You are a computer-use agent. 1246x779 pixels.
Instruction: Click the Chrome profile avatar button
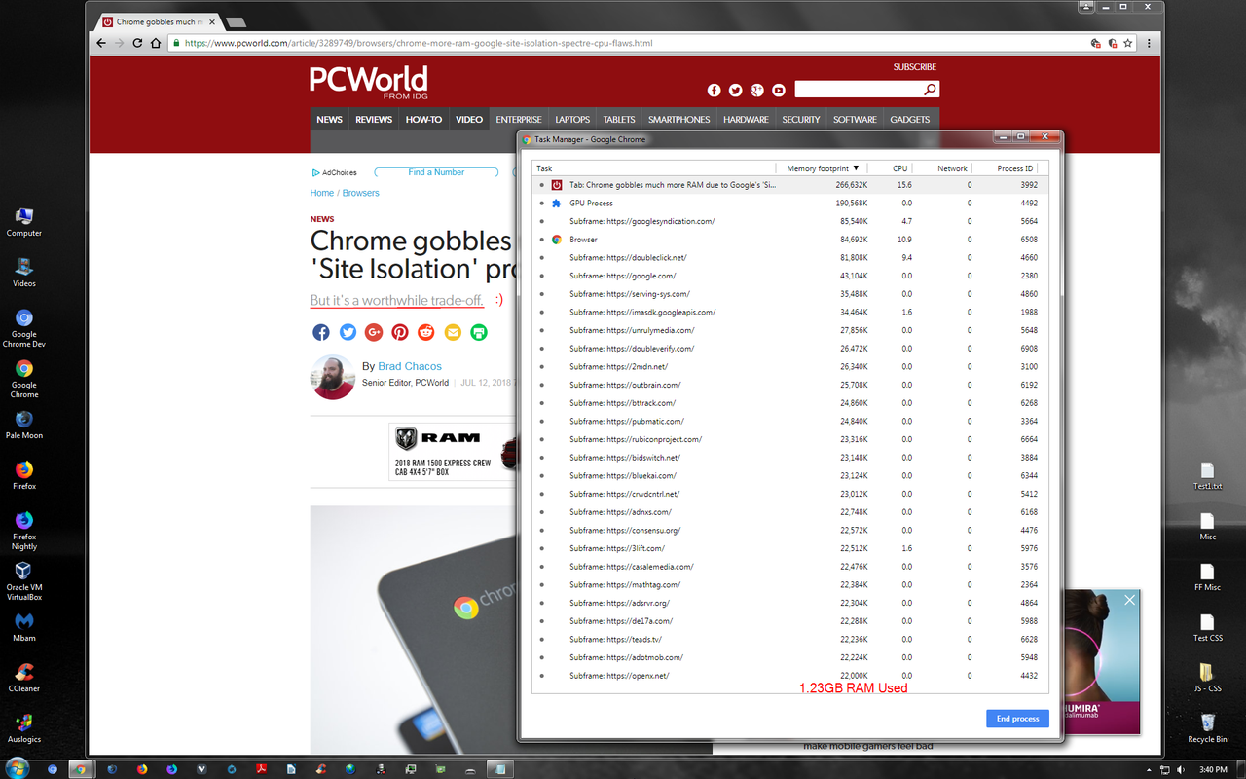[1086, 7]
